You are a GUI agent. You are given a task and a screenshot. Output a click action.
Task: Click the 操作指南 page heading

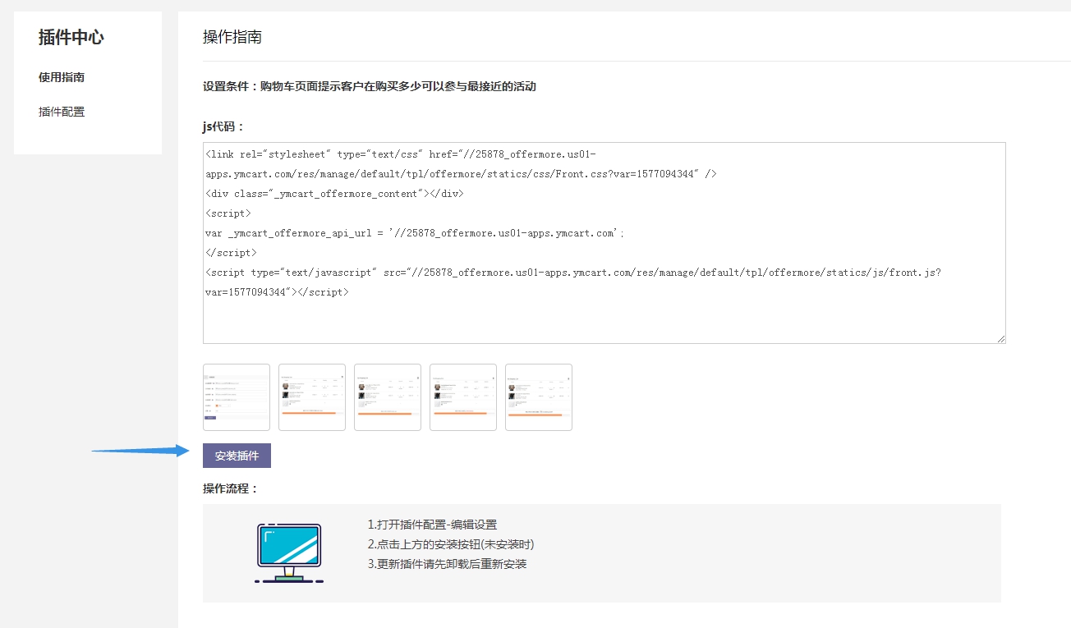click(x=232, y=37)
